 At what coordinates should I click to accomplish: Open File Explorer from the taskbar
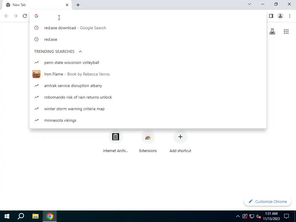[35, 216]
